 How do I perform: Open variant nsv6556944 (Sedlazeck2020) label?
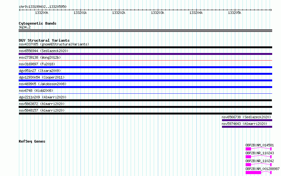(44, 51)
